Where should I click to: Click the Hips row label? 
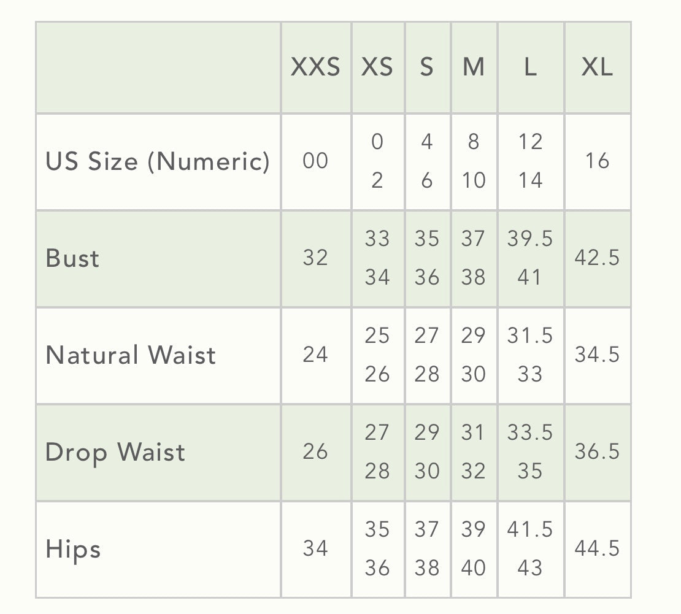(x=73, y=549)
